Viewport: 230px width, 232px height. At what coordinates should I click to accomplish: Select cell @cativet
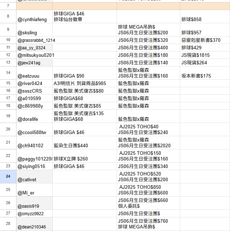tap(34, 177)
